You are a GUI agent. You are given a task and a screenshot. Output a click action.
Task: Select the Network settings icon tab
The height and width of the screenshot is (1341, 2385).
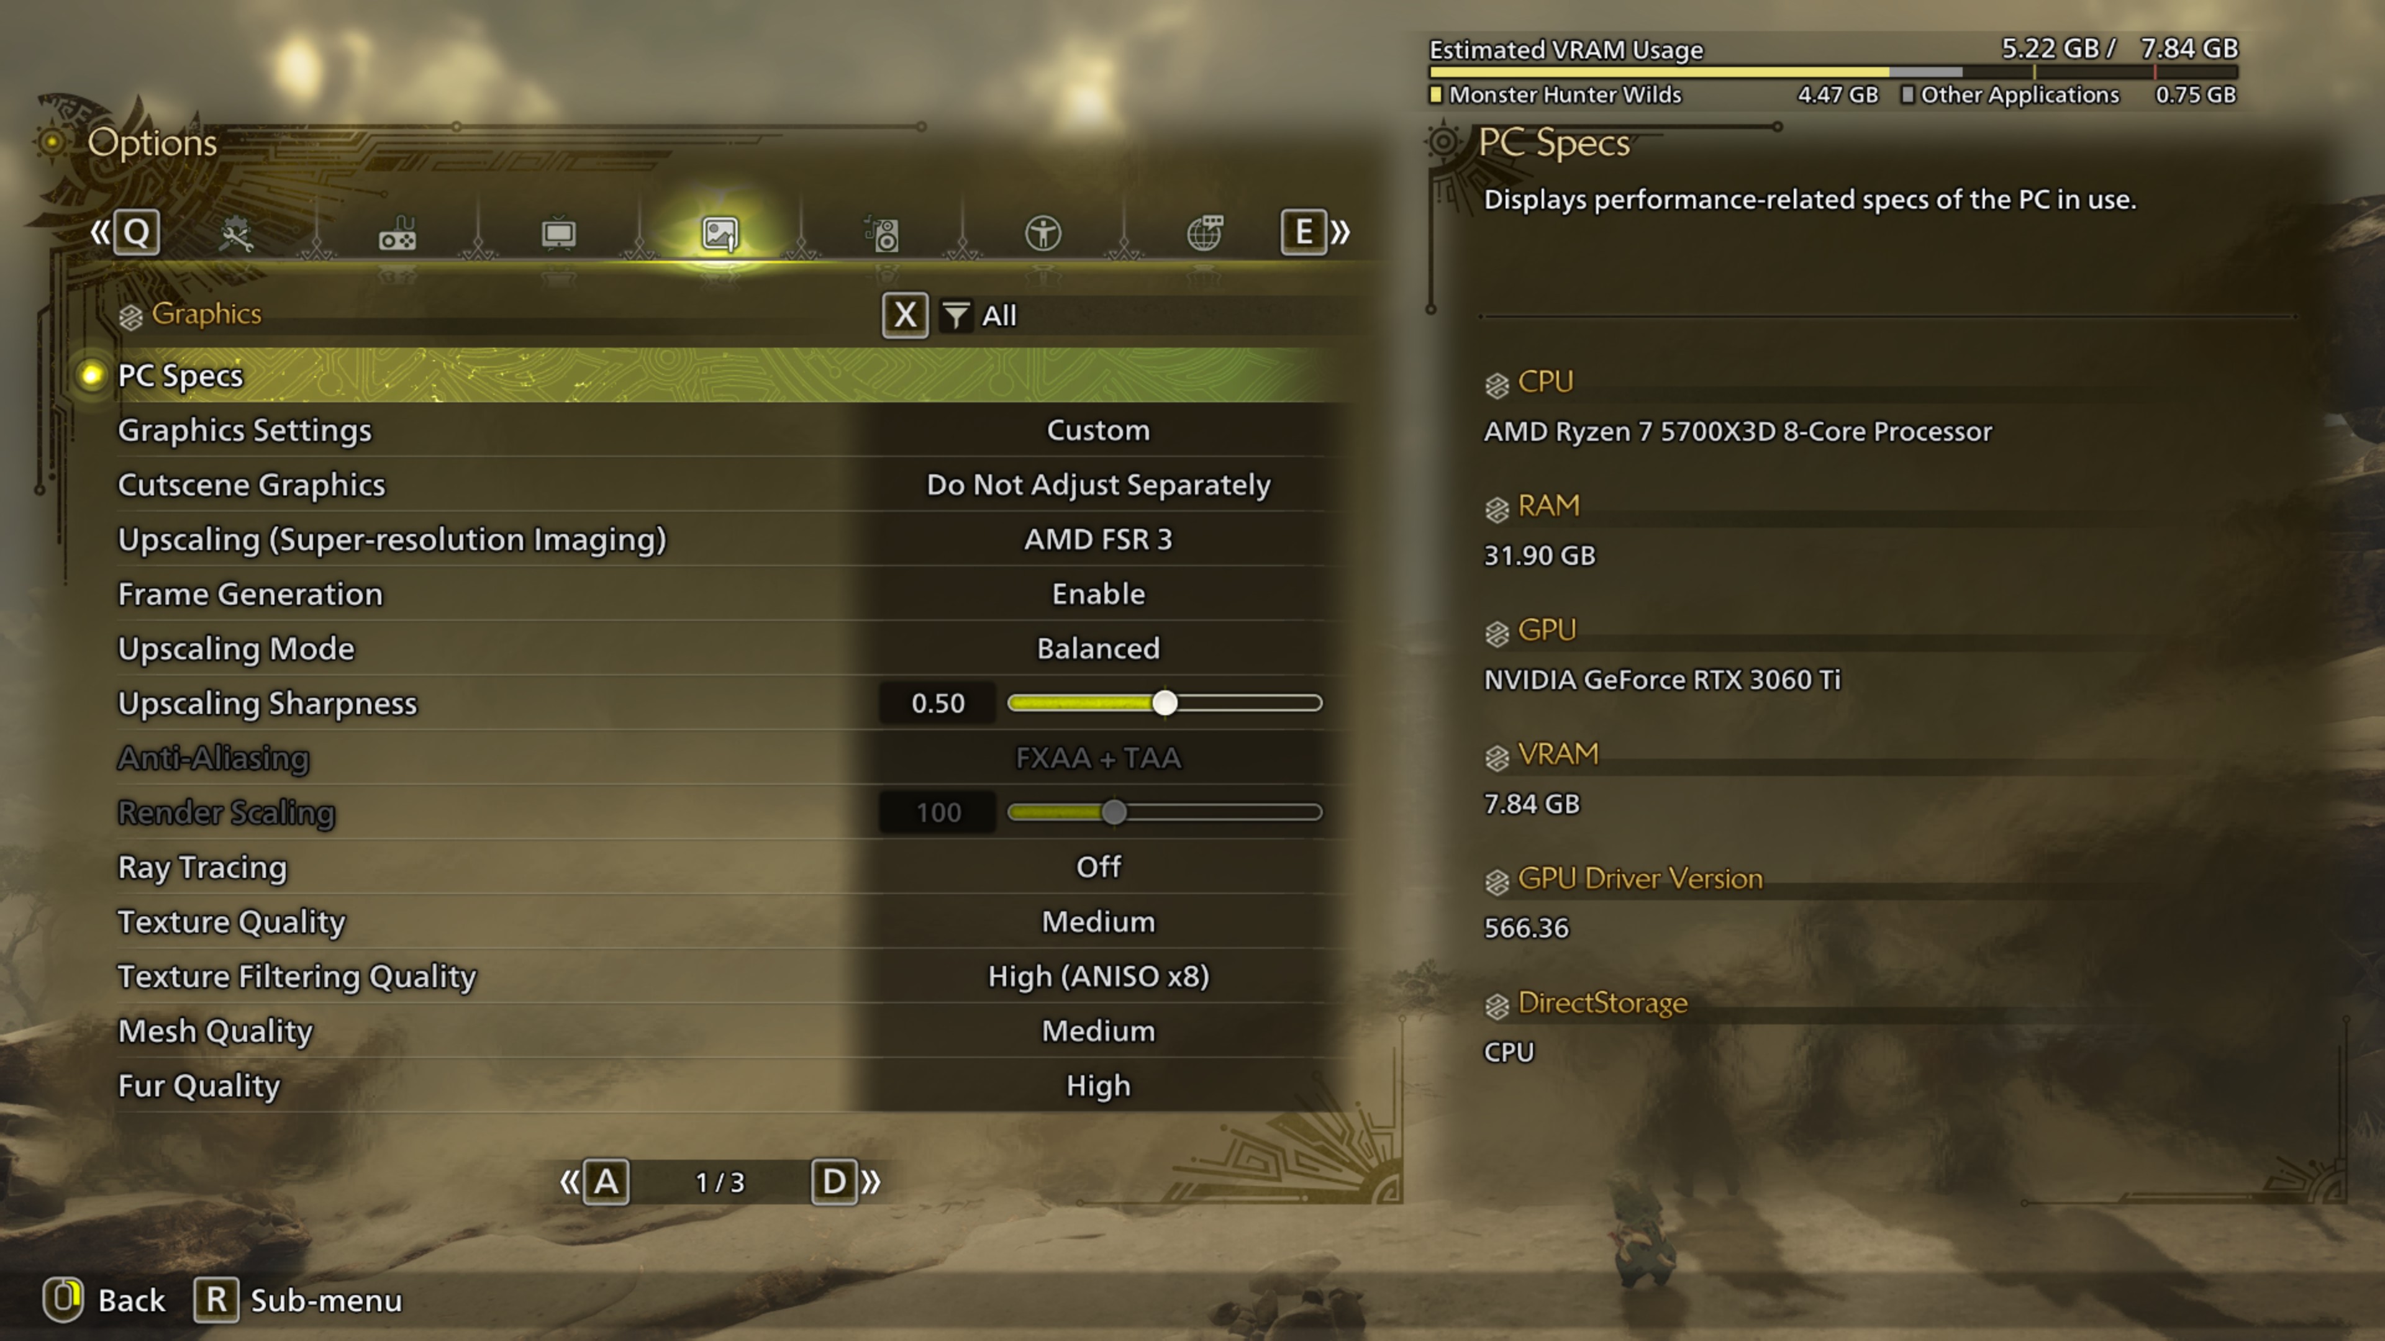coord(1207,231)
